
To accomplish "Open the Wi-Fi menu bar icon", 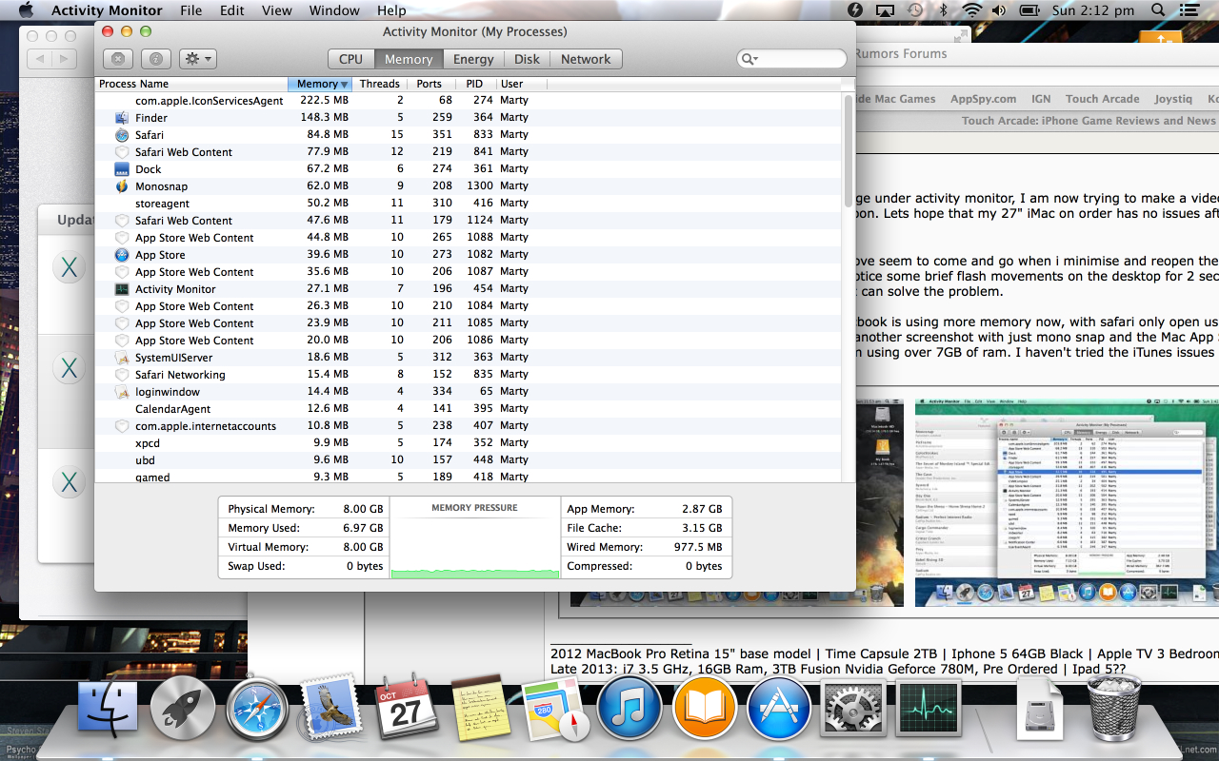I will [x=971, y=10].
